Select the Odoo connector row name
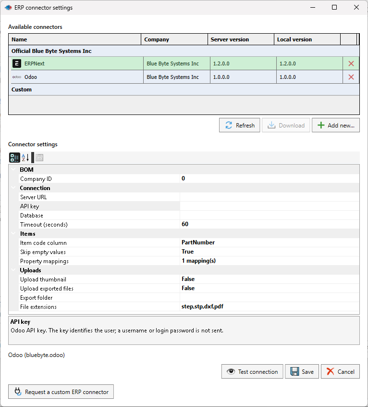Image resolution: width=368 pixels, height=407 pixels. click(31, 77)
